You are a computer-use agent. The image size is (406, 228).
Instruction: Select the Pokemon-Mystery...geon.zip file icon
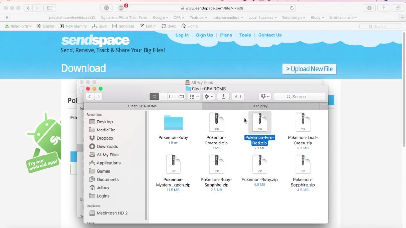tap(174, 164)
